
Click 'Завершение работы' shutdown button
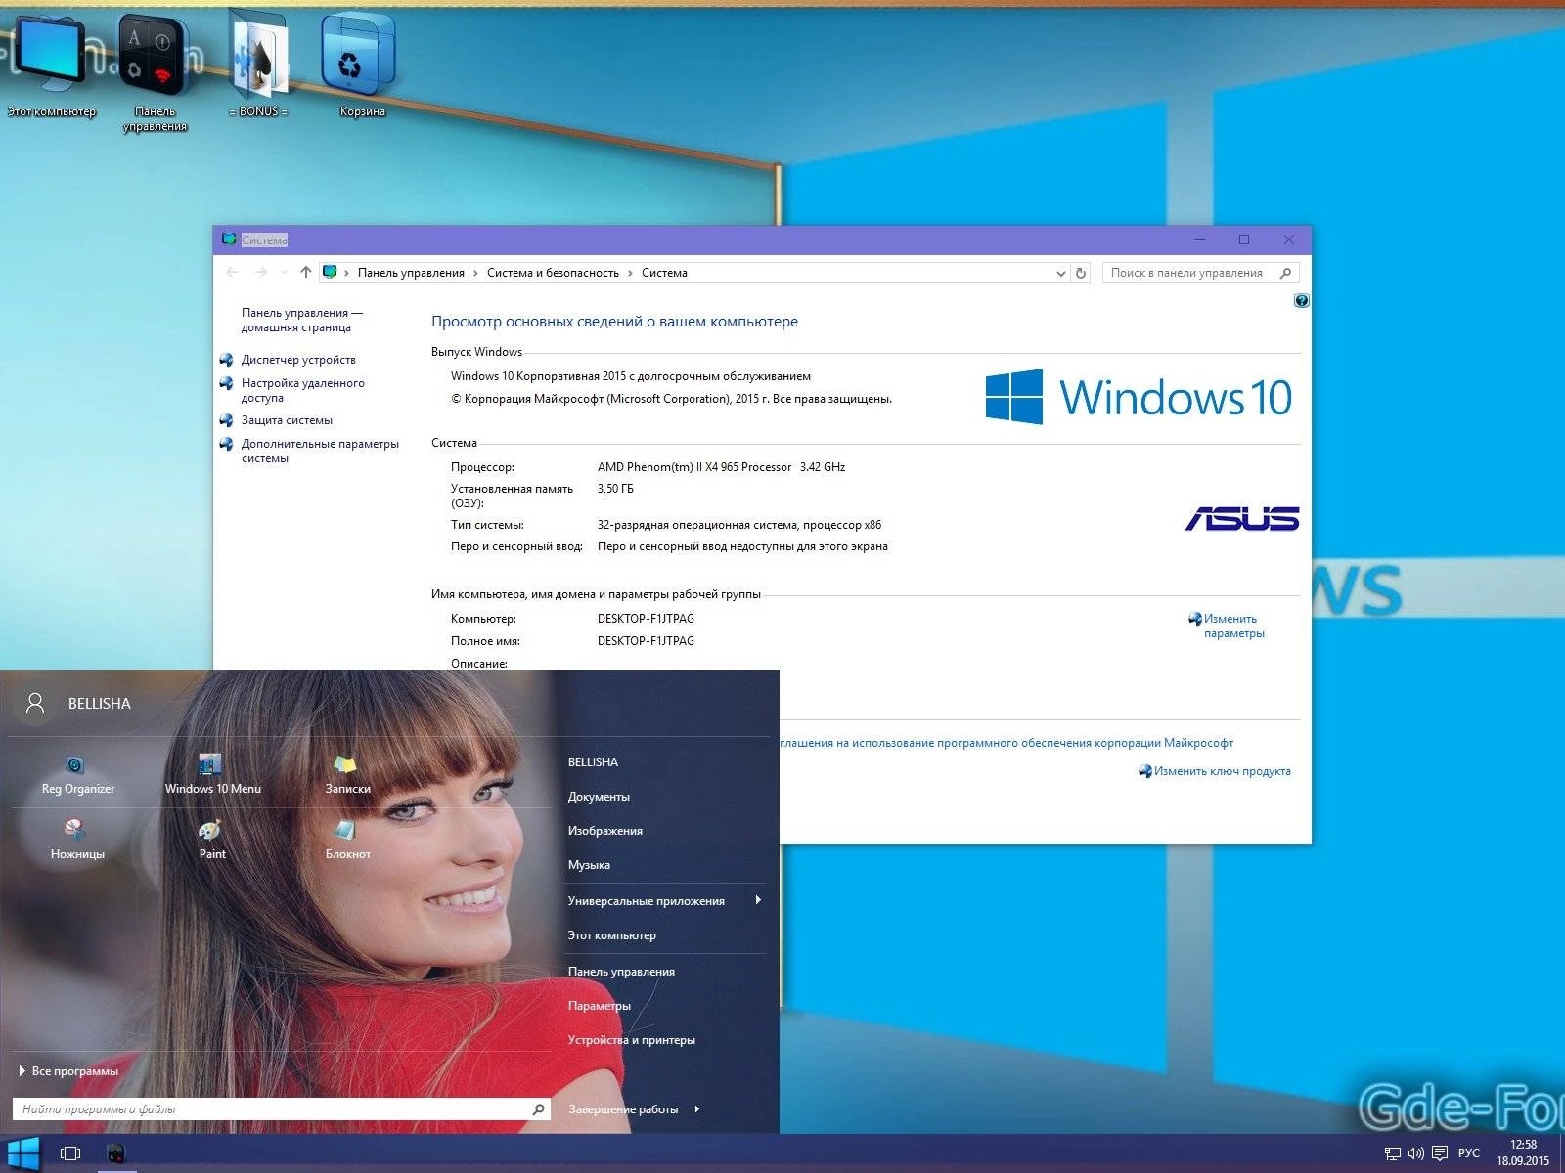623,1109
